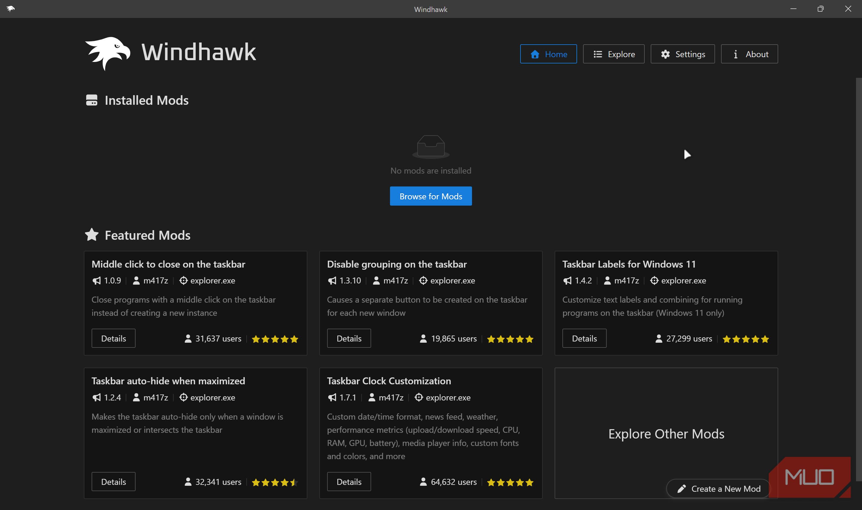Viewport: 862px width, 510px height.
Task: Click the Windhawk title bar app icon
Action: click(x=11, y=9)
